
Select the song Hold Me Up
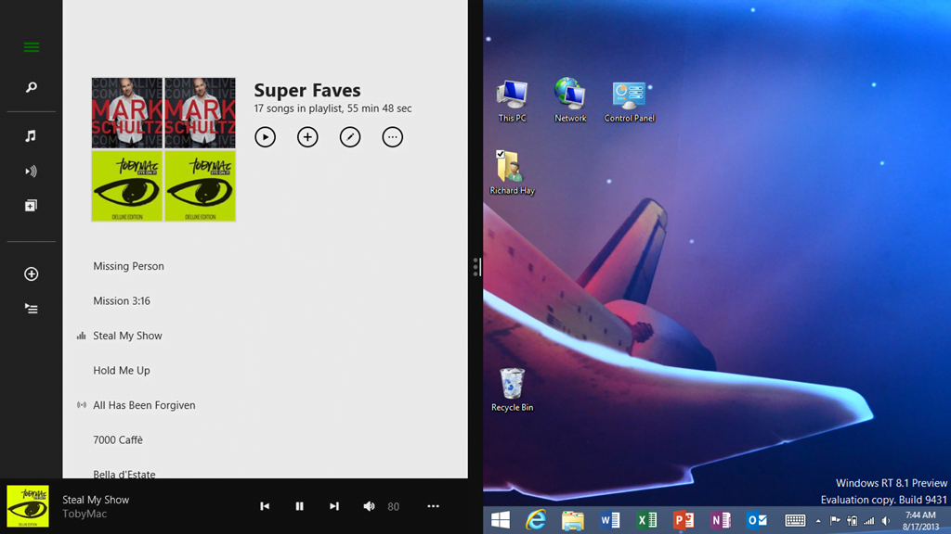pyautogui.click(x=121, y=371)
